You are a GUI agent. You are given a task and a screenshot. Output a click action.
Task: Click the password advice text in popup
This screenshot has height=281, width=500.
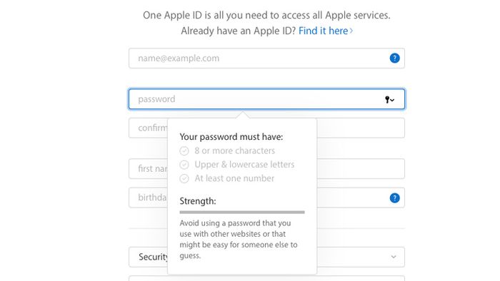coord(239,240)
